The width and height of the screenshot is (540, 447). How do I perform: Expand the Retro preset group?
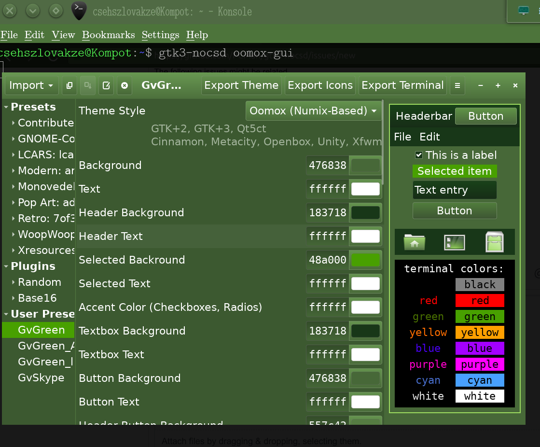click(x=13, y=218)
